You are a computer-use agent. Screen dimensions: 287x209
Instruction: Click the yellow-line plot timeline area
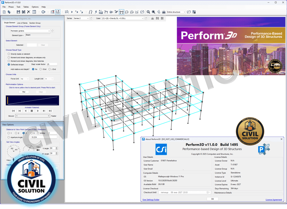click(33, 100)
